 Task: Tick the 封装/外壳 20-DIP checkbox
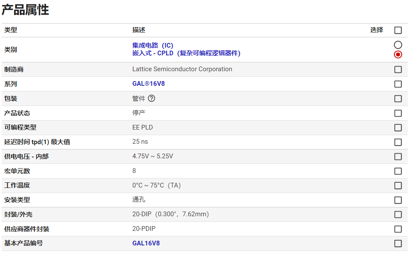click(398, 215)
